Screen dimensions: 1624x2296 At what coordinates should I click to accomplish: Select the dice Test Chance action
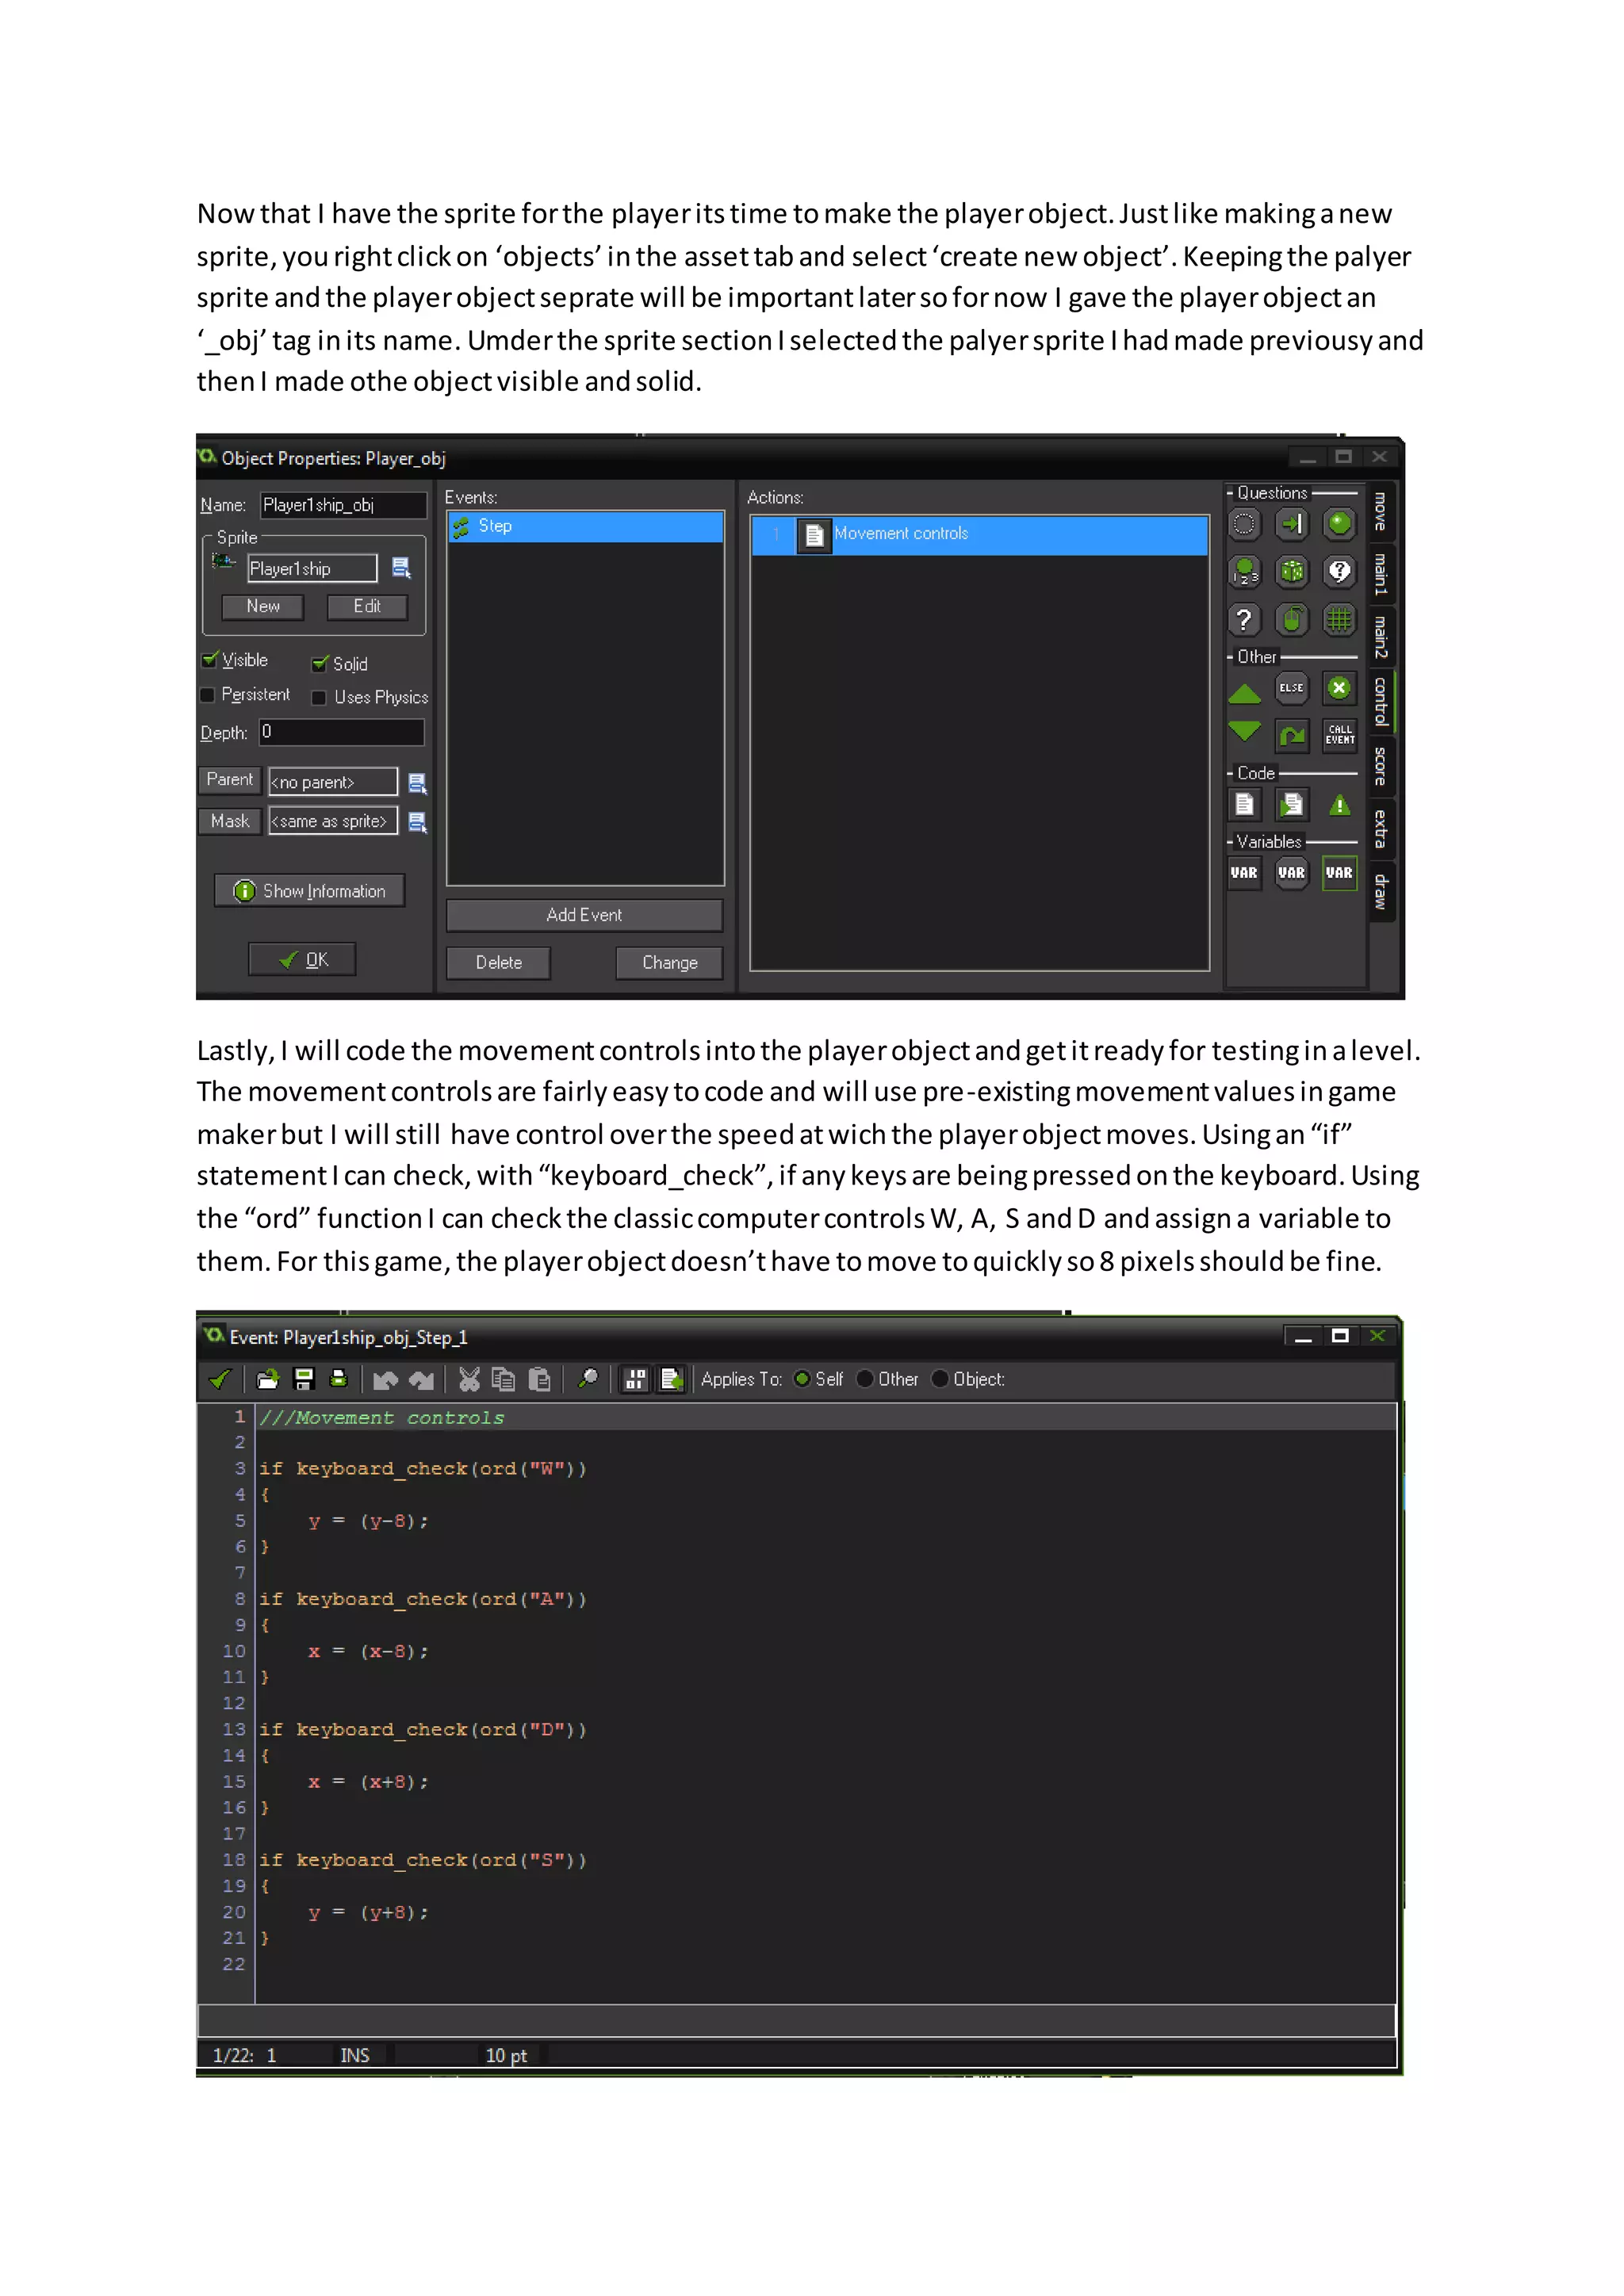(1292, 572)
